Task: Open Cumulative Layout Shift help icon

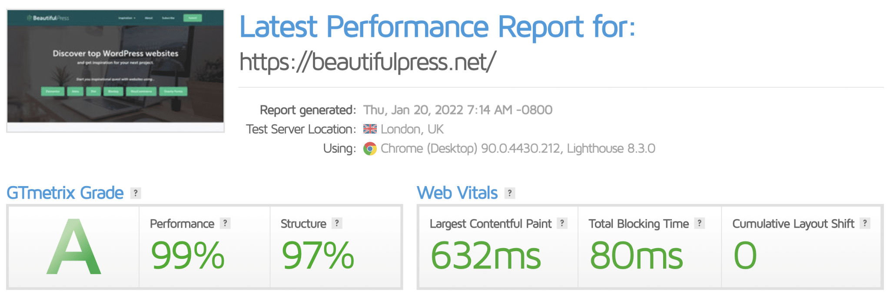Action: [x=865, y=224]
